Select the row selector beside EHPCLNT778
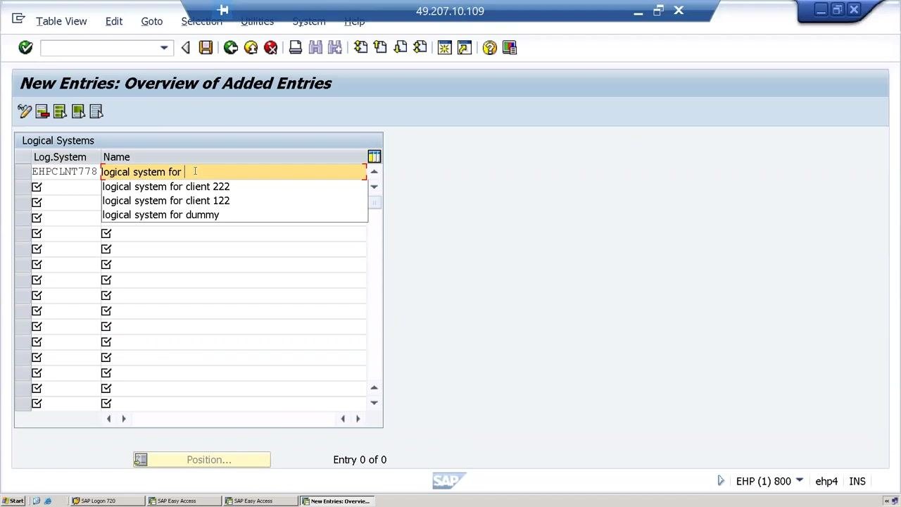Screen dimensions: 901x507 tap(23, 172)
